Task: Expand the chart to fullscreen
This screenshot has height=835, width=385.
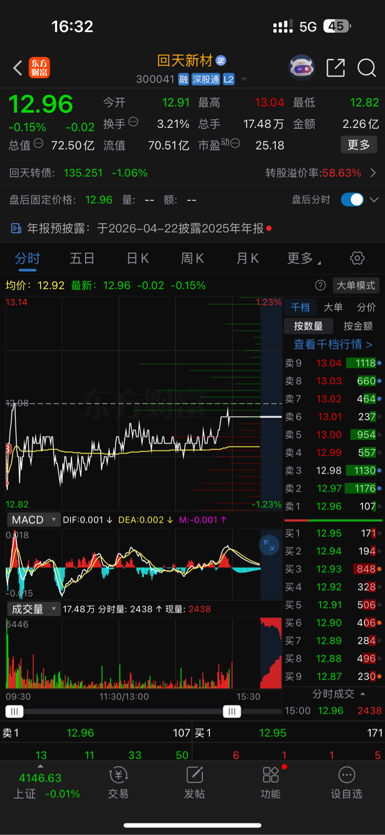Action: pyautogui.click(x=269, y=545)
